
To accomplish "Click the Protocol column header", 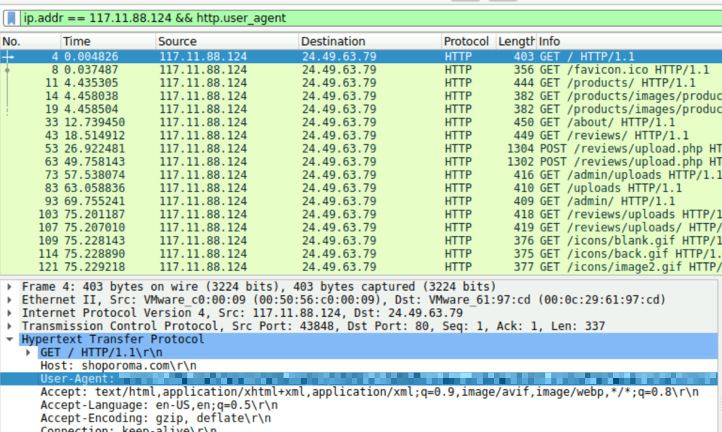I will pos(466,41).
